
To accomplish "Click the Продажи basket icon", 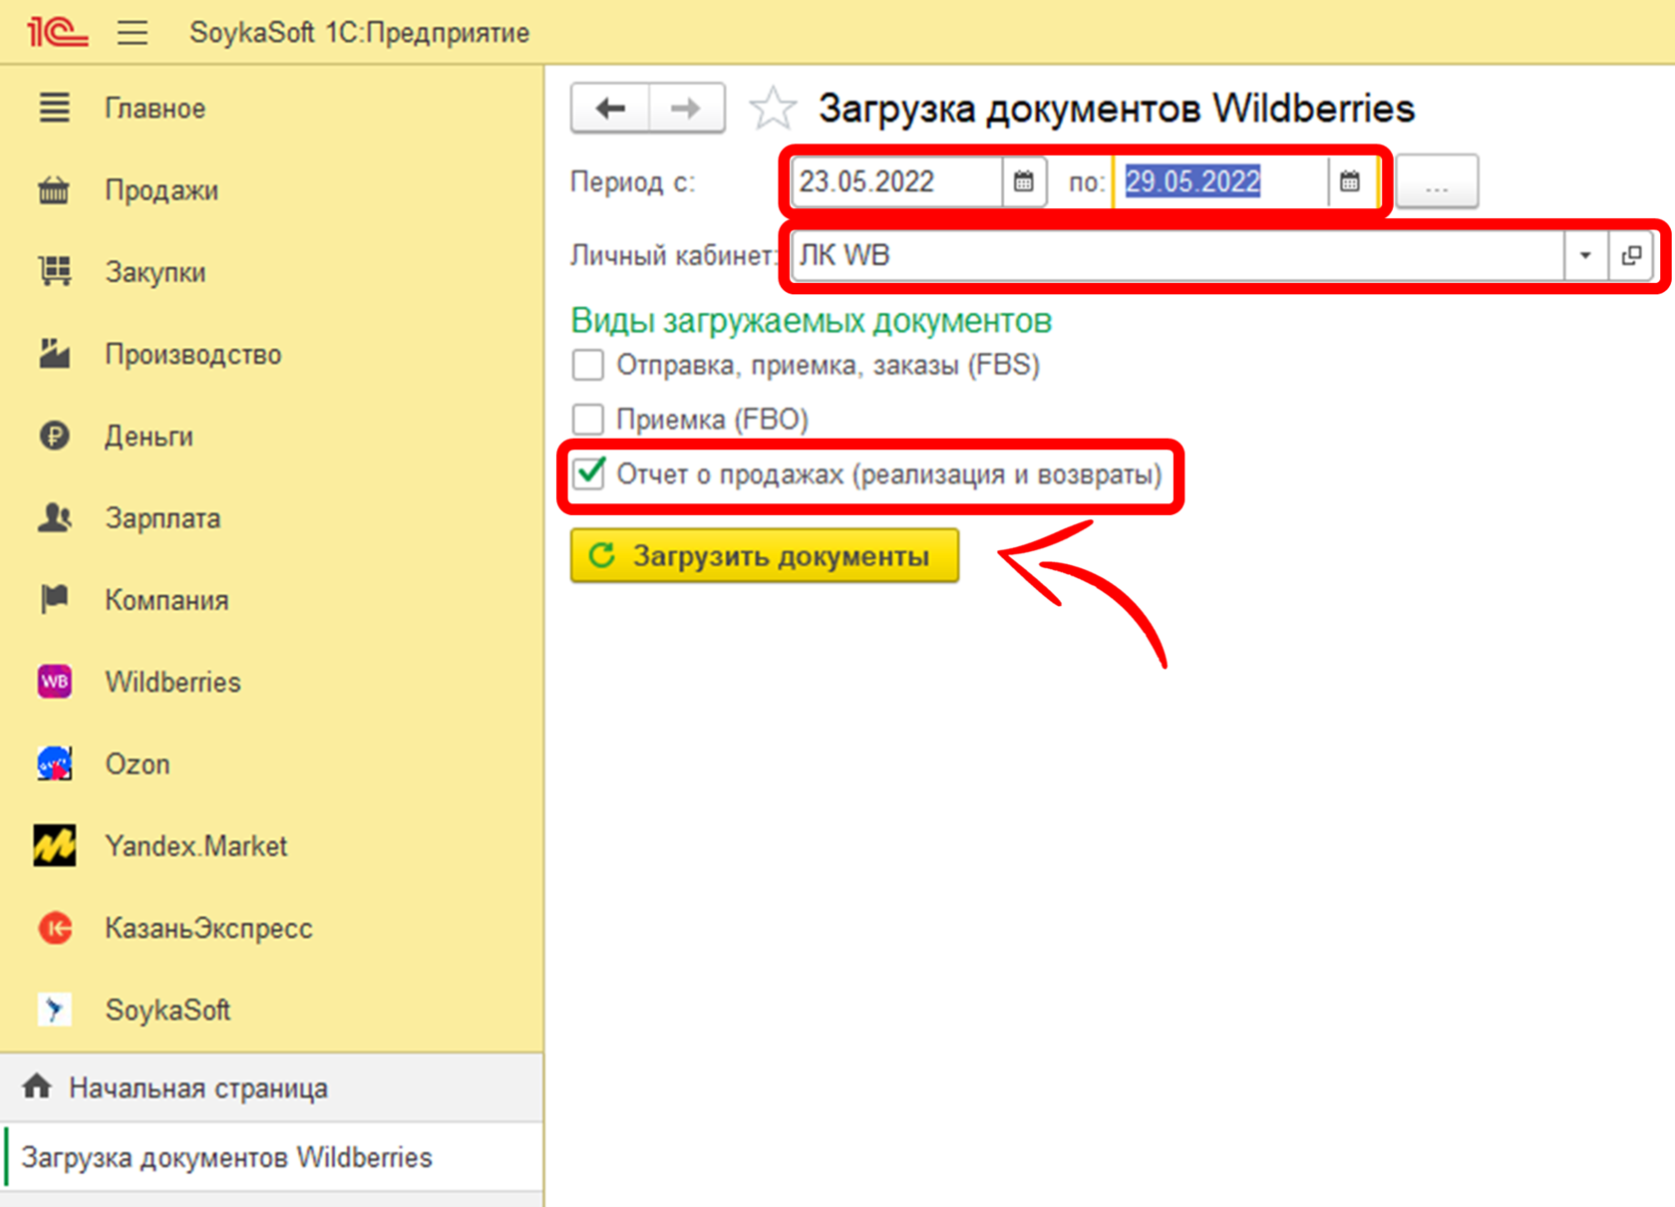I will (55, 189).
